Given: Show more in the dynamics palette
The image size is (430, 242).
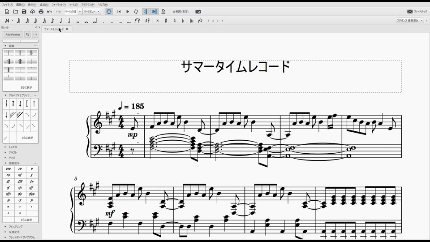Looking at the screenshot, I should (26, 220).
